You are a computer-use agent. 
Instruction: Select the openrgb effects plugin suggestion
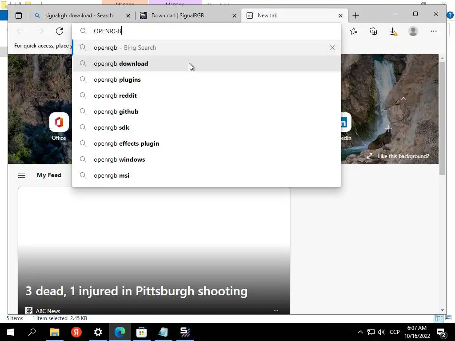[x=207, y=143]
